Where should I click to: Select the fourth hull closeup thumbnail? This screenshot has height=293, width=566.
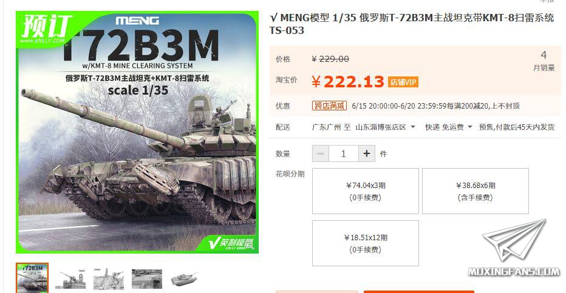pyautogui.click(x=147, y=278)
